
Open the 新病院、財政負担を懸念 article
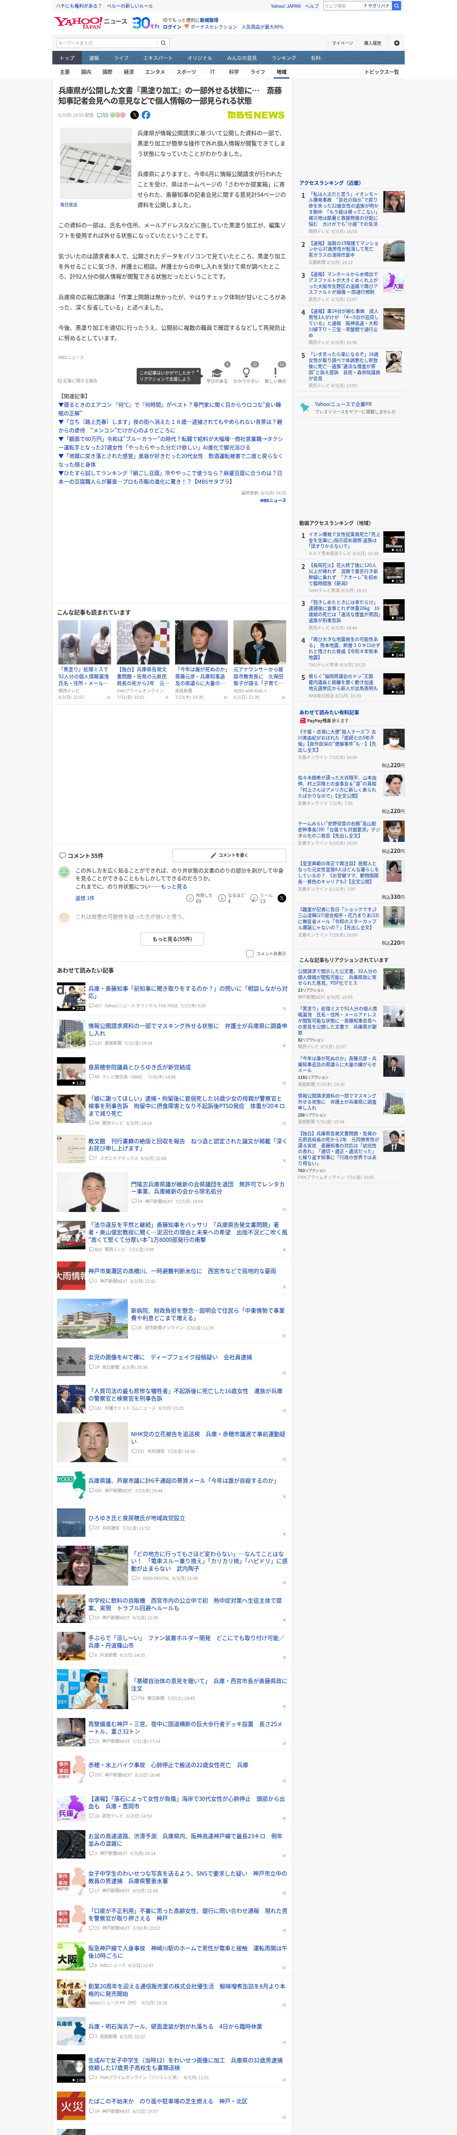(208, 1314)
